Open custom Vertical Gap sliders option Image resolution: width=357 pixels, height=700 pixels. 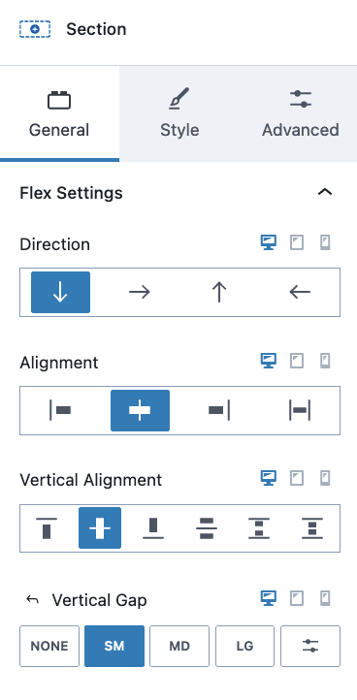click(310, 646)
